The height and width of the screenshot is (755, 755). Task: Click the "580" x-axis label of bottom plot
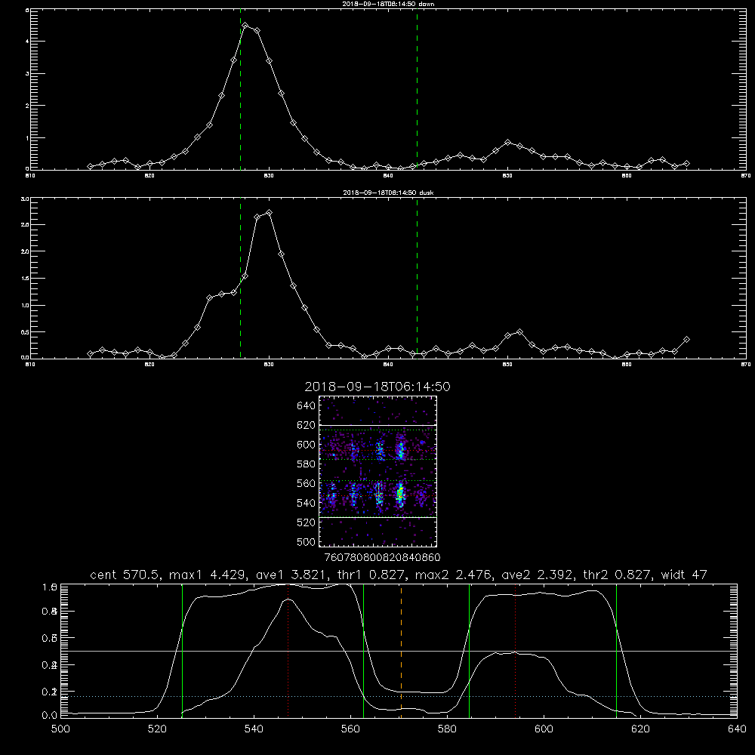tap(447, 729)
